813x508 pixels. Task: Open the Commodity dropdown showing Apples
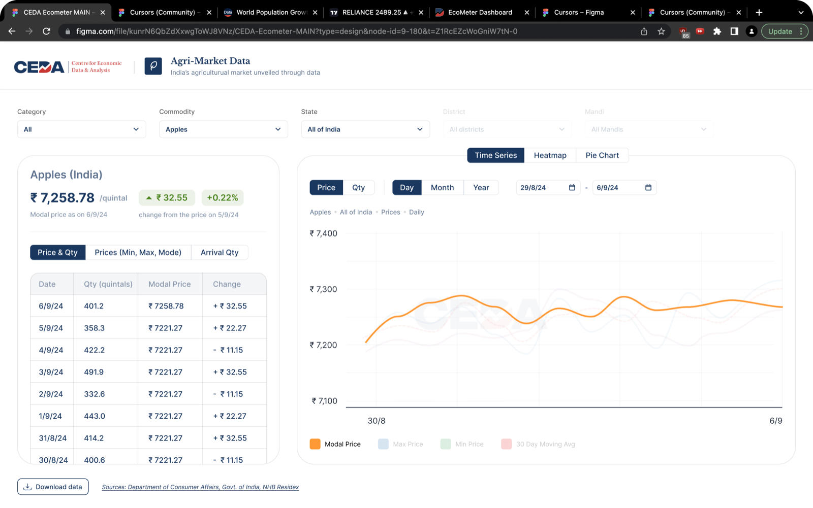[223, 129]
